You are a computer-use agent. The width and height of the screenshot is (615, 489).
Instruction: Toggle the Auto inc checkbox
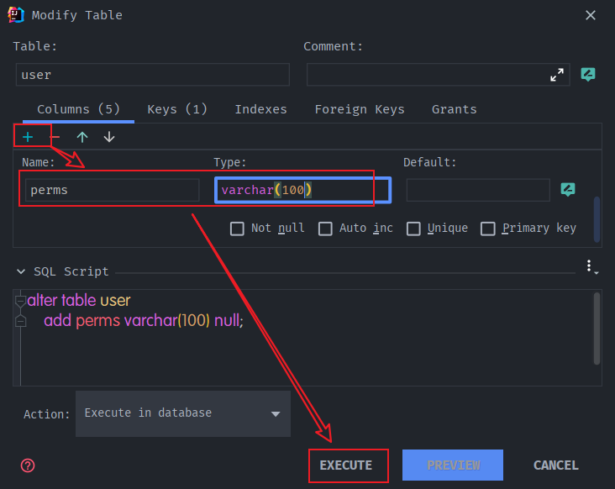click(325, 229)
